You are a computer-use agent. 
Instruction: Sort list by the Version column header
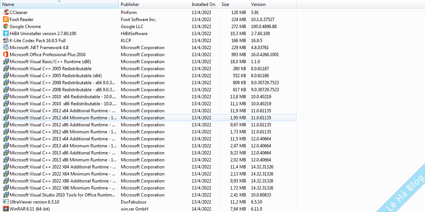tap(272, 4)
